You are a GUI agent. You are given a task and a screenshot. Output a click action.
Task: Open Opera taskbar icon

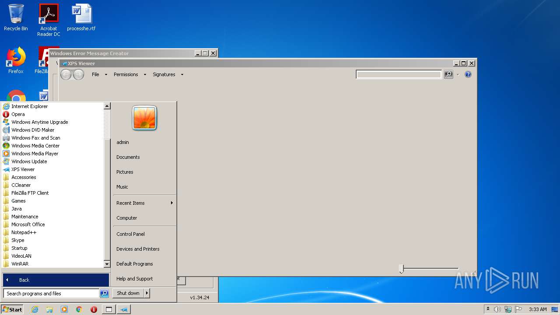(94, 309)
